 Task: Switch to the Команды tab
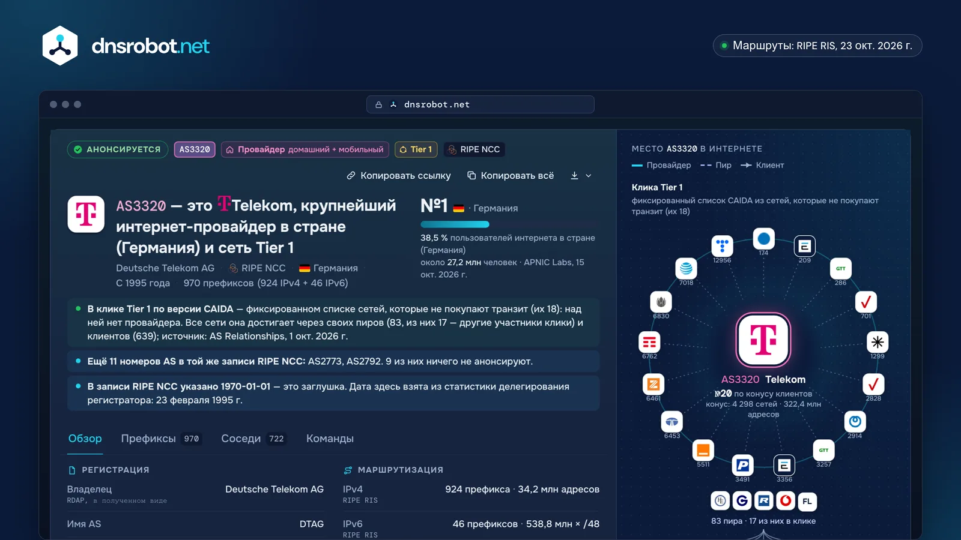(x=330, y=439)
